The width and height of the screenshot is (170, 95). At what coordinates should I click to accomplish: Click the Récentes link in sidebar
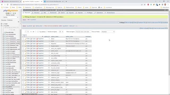[4, 20]
